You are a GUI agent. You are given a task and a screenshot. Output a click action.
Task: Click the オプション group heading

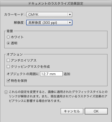click(15, 54)
